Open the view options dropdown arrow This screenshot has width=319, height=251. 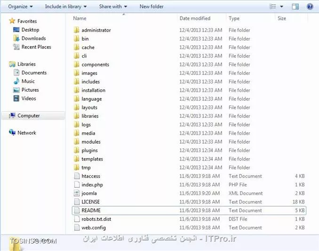click(281, 7)
